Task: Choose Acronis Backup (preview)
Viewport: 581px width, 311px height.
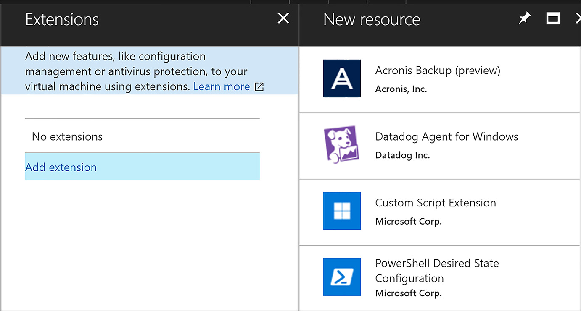Action: tap(438, 71)
